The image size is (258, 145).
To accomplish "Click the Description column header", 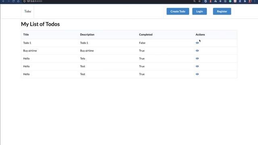I will [87, 35].
